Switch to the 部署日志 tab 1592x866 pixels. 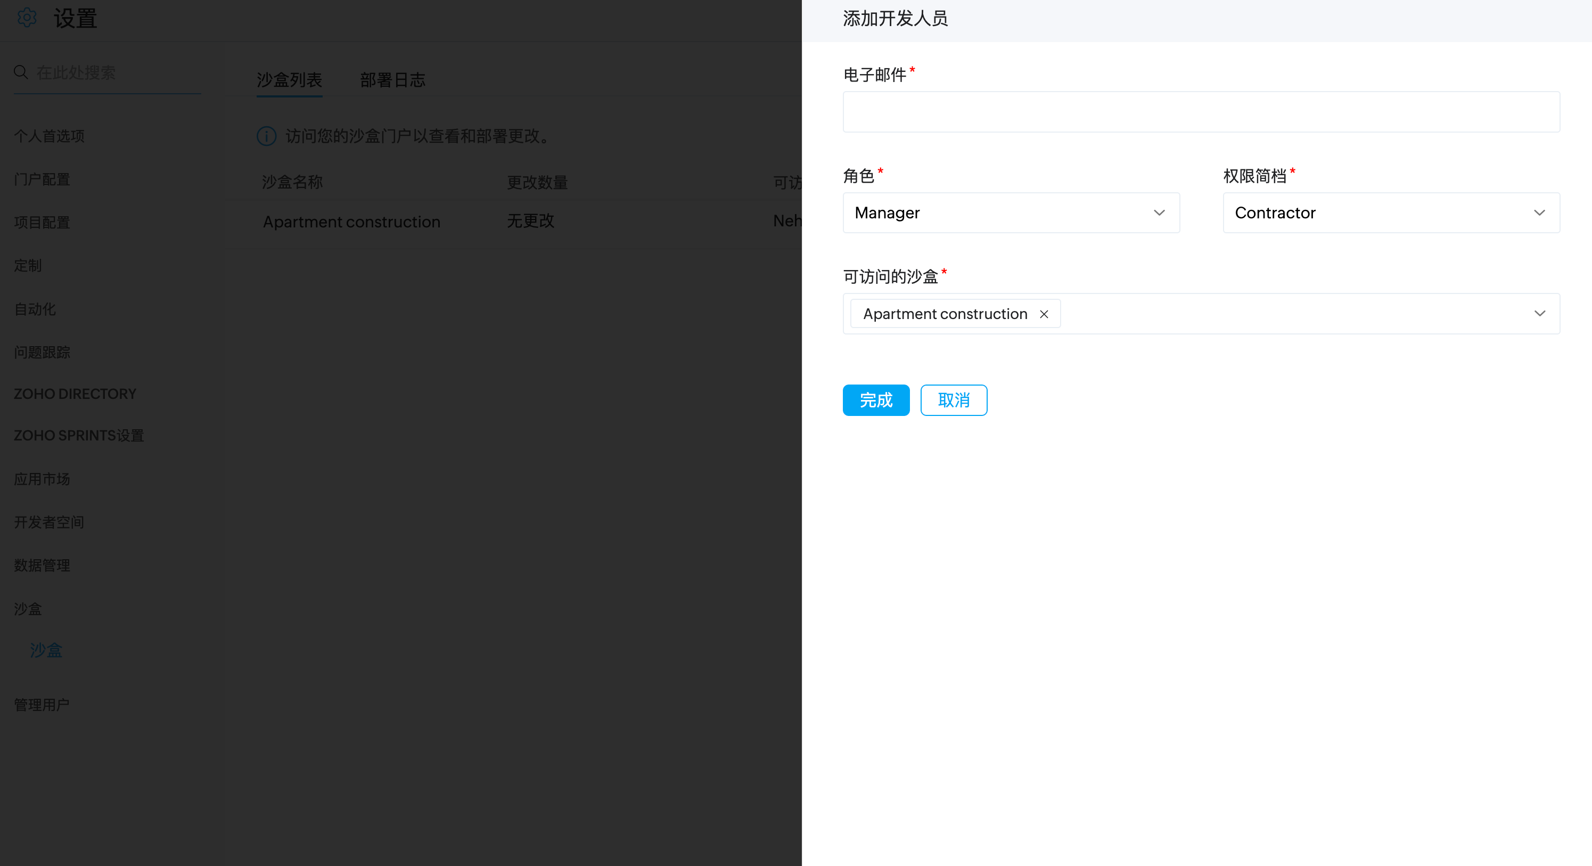(392, 80)
